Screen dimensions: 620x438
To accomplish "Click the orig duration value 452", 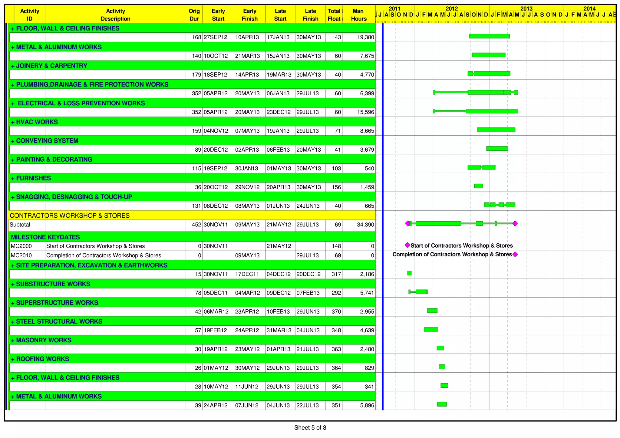I will tap(196, 225).
